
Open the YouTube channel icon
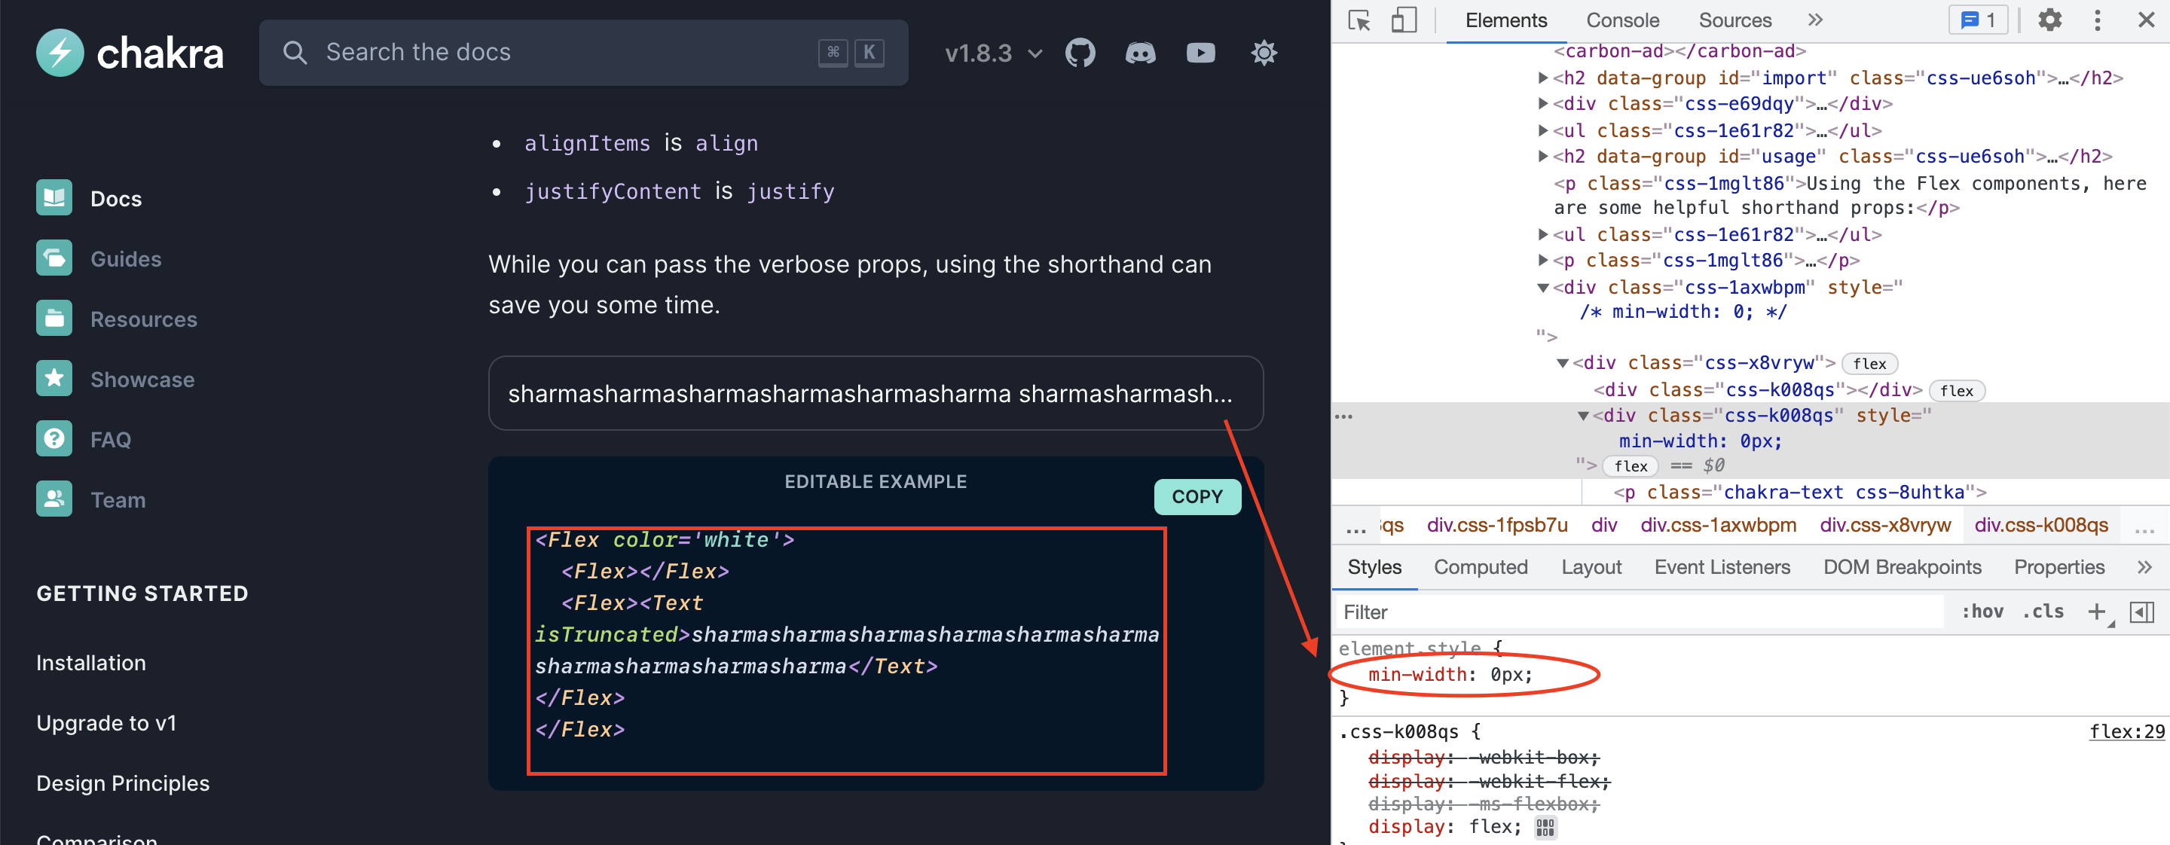tap(1200, 53)
